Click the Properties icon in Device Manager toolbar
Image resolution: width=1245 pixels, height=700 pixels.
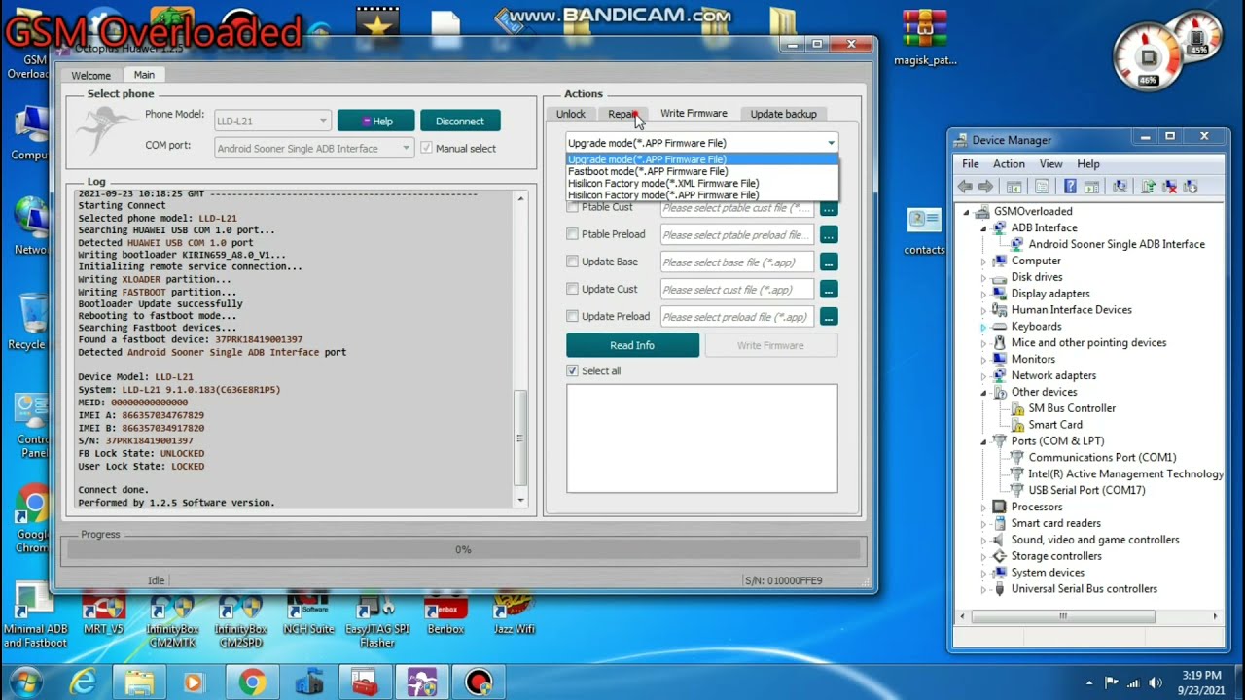click(x=1042, y=187)
